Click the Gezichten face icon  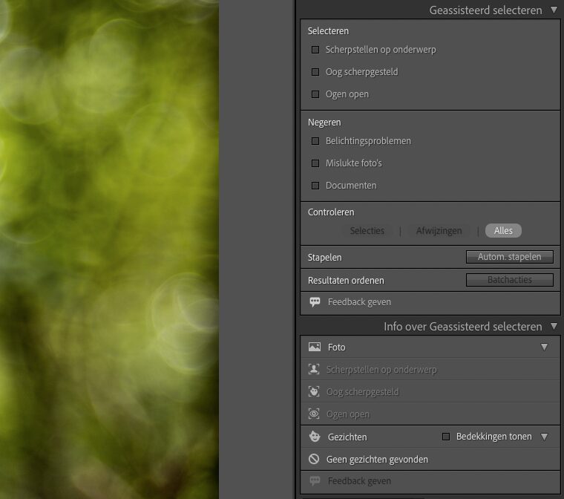point(315,437)
